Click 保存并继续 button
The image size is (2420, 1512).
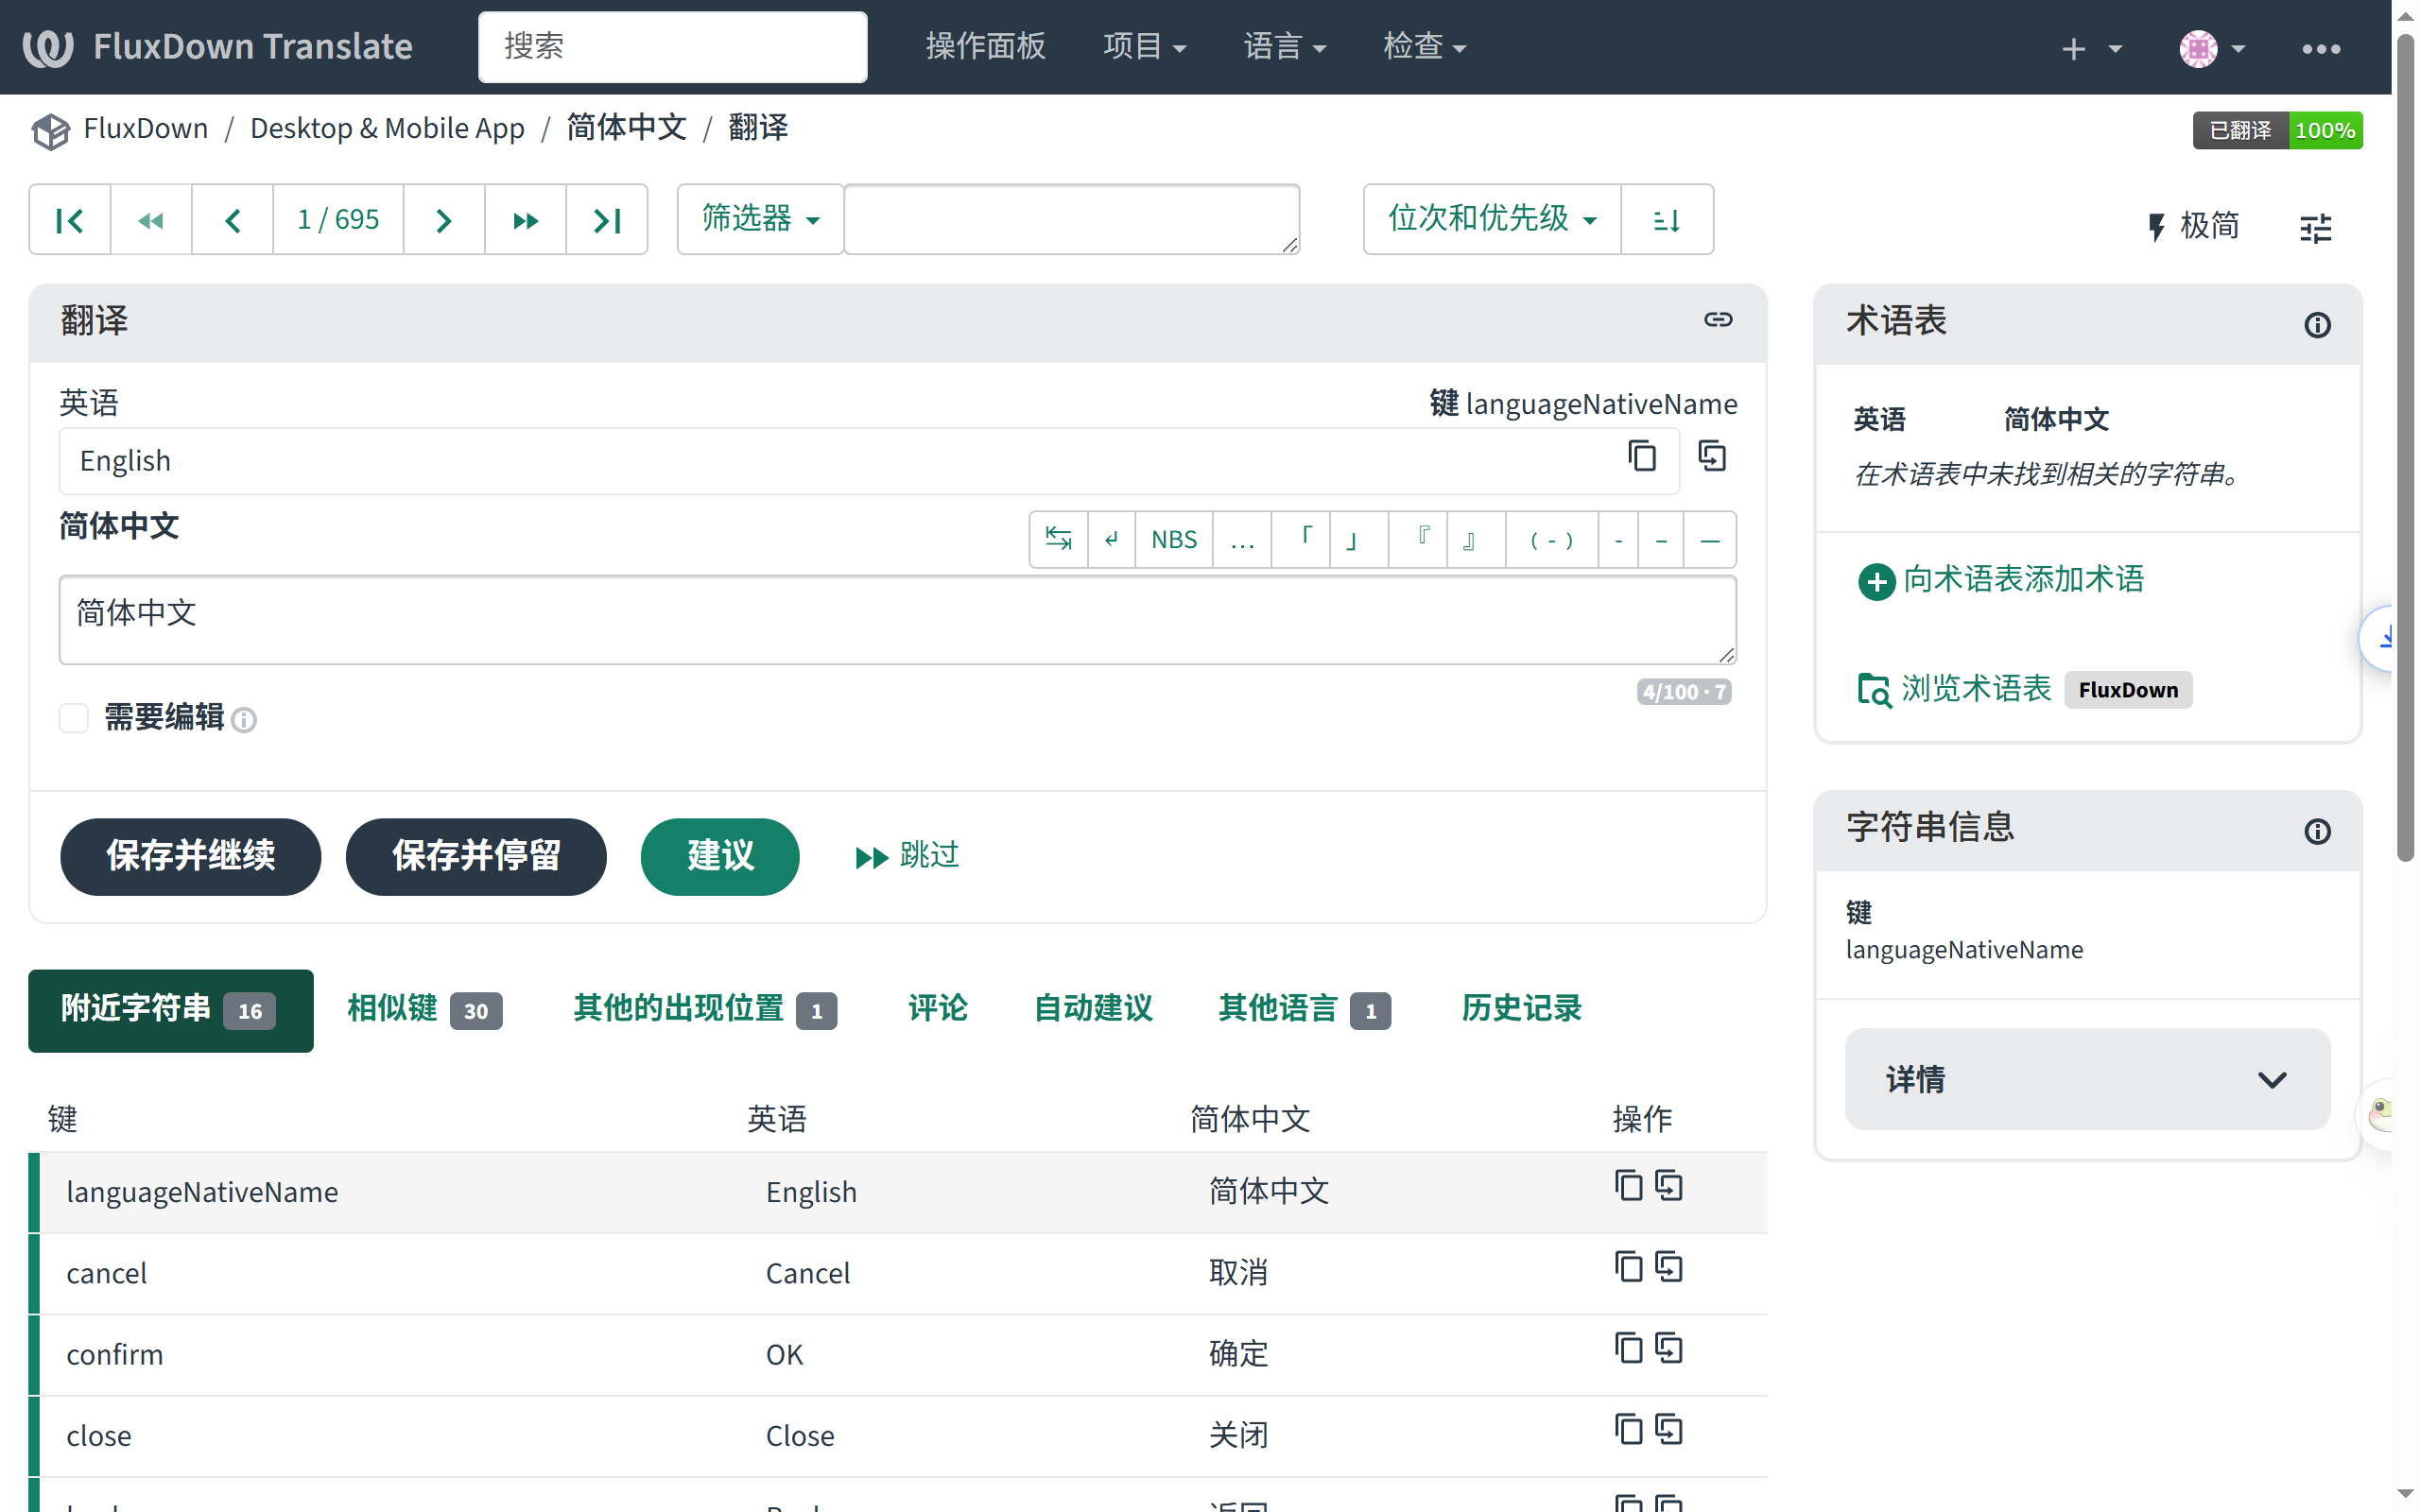point(190,856)
